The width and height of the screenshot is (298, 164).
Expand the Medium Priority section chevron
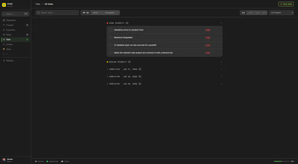(x=221, y=62)
